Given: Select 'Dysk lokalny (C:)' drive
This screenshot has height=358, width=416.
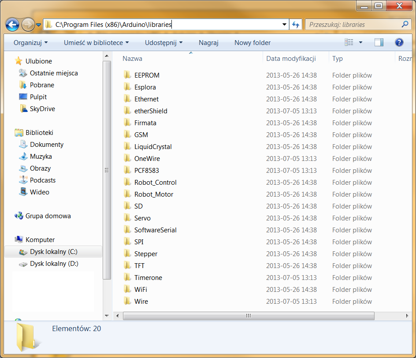Looking at the screenshot, I should [54, 252].
